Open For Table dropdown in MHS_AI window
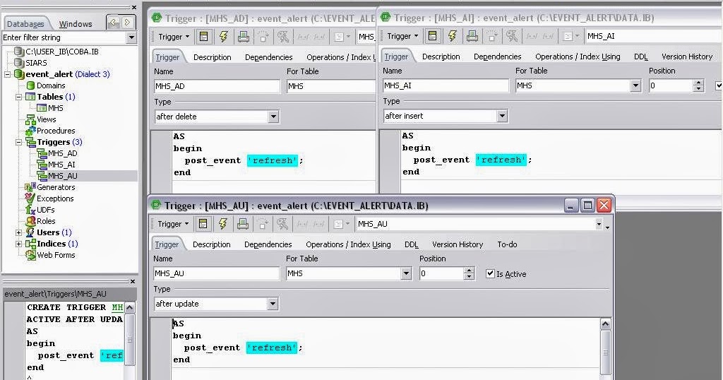Screen dimensions: 723x380 pyautogui.click(x=635, y=85)
